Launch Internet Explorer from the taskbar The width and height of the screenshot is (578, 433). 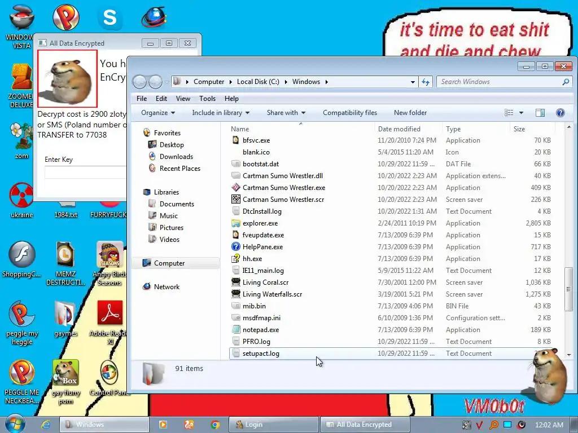[x=45, y=425]
